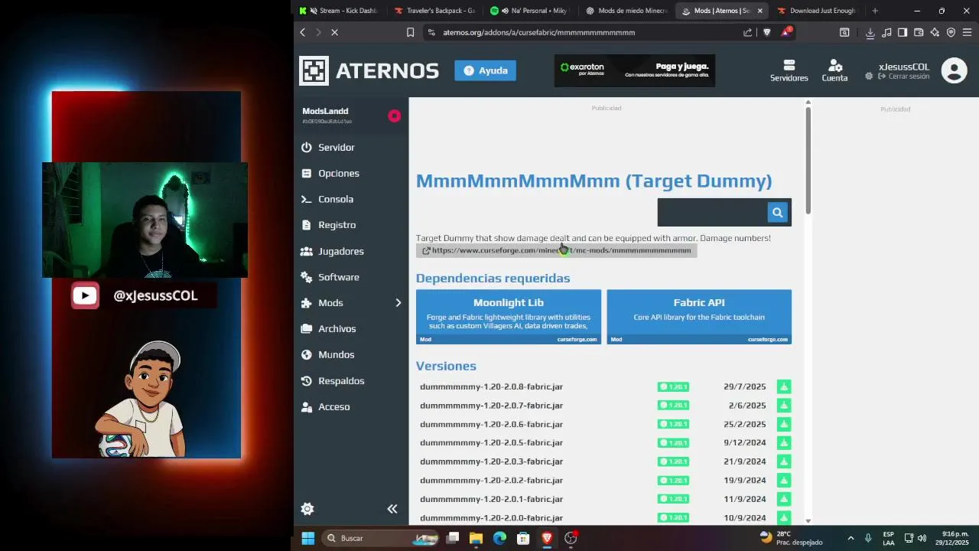Switch to Na' Personal Spotify tab

[532, 11]
